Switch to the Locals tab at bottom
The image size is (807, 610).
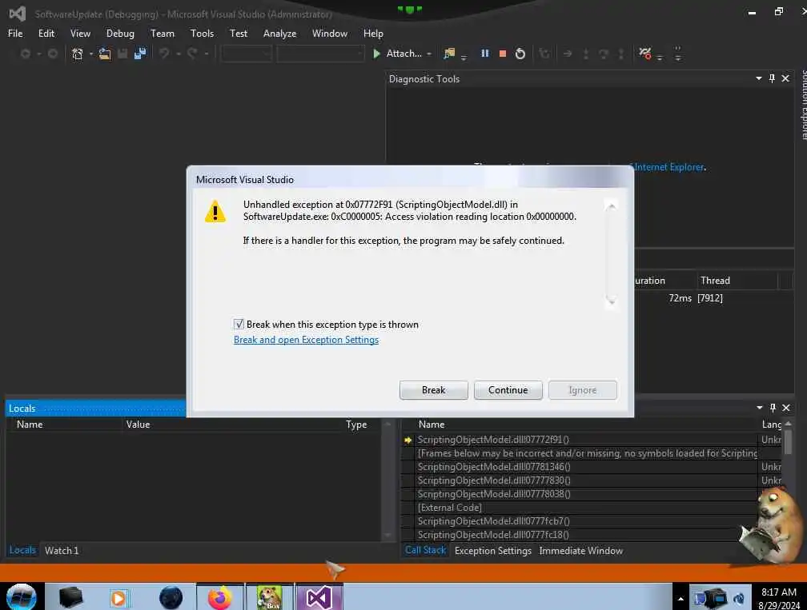pos(22,550)
